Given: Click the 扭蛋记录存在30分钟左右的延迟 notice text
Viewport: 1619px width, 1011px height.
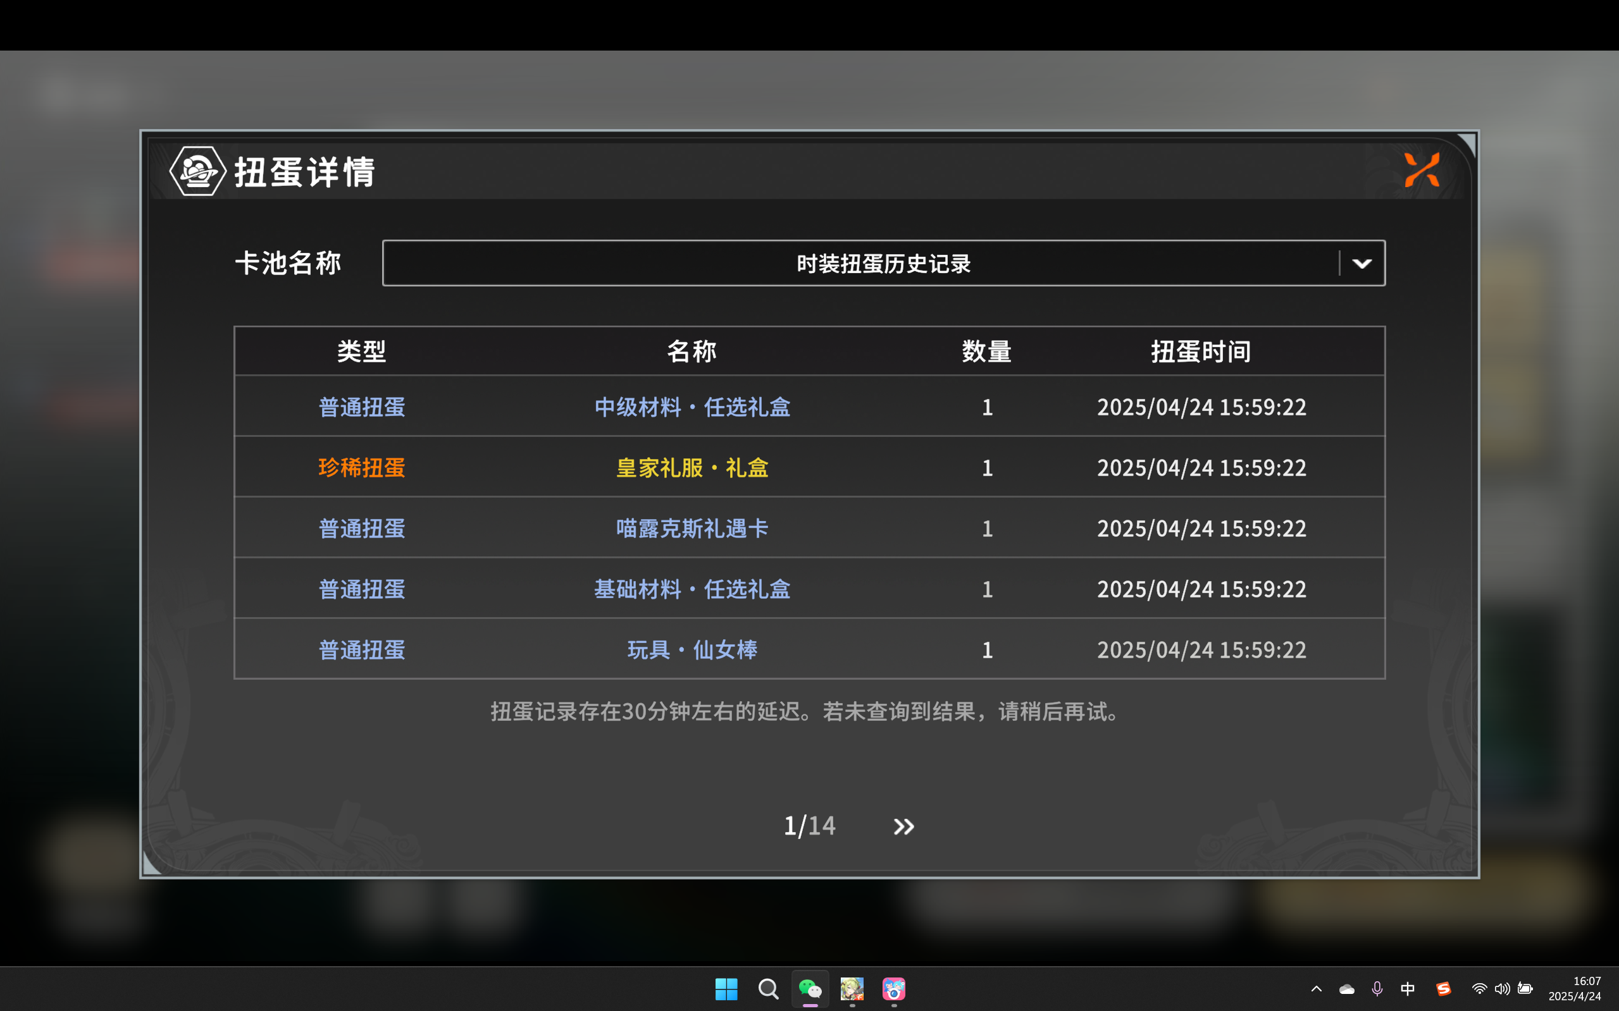Looking at the screenshot, I should point(806,711).
